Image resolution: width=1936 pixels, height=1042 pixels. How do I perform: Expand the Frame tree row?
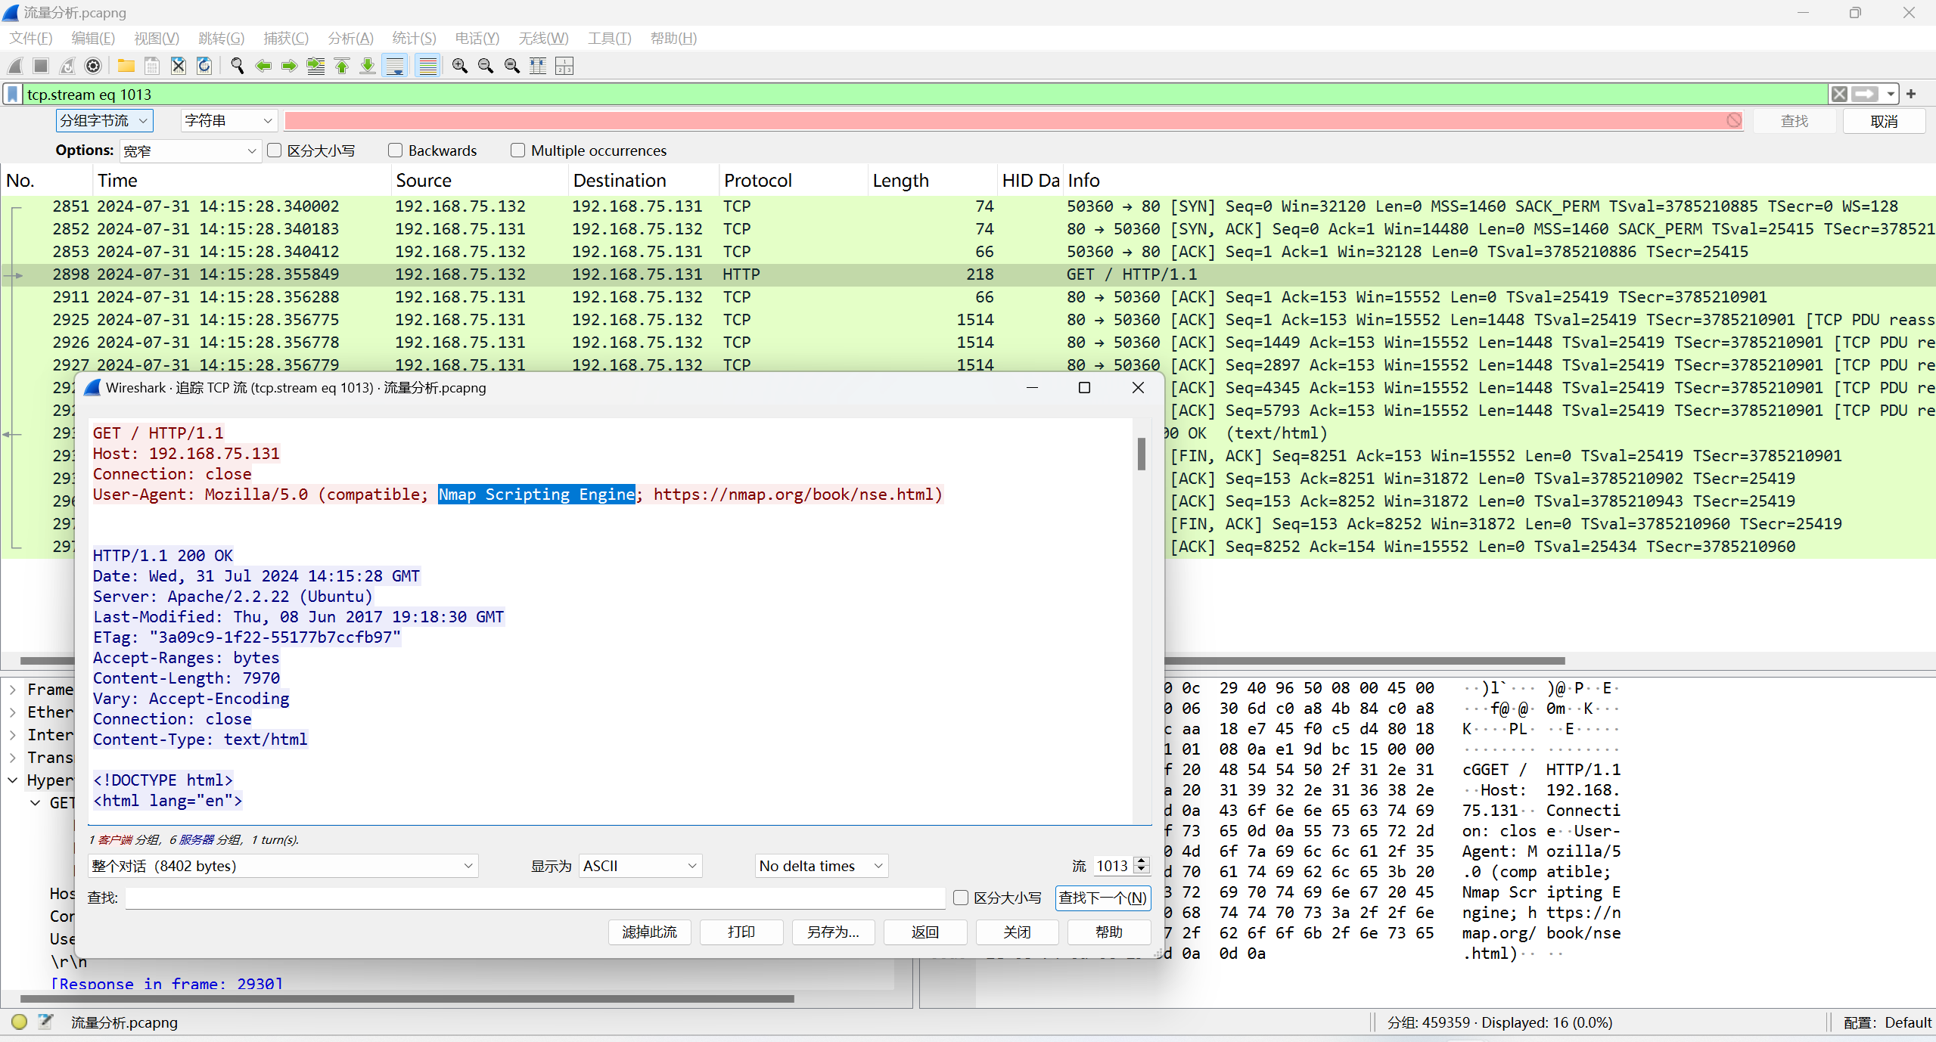[13, 690]
